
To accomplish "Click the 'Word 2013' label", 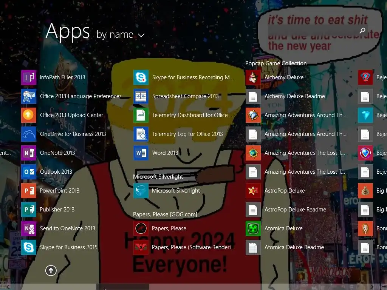I will [x=165, y=153].
